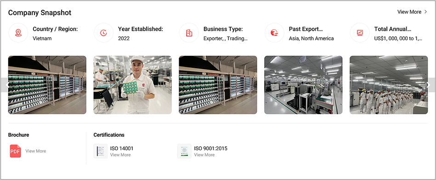
Task: Click the ISO 14001 certificate thumbnail
Action: pyautogui.click(x=100, y=151)
